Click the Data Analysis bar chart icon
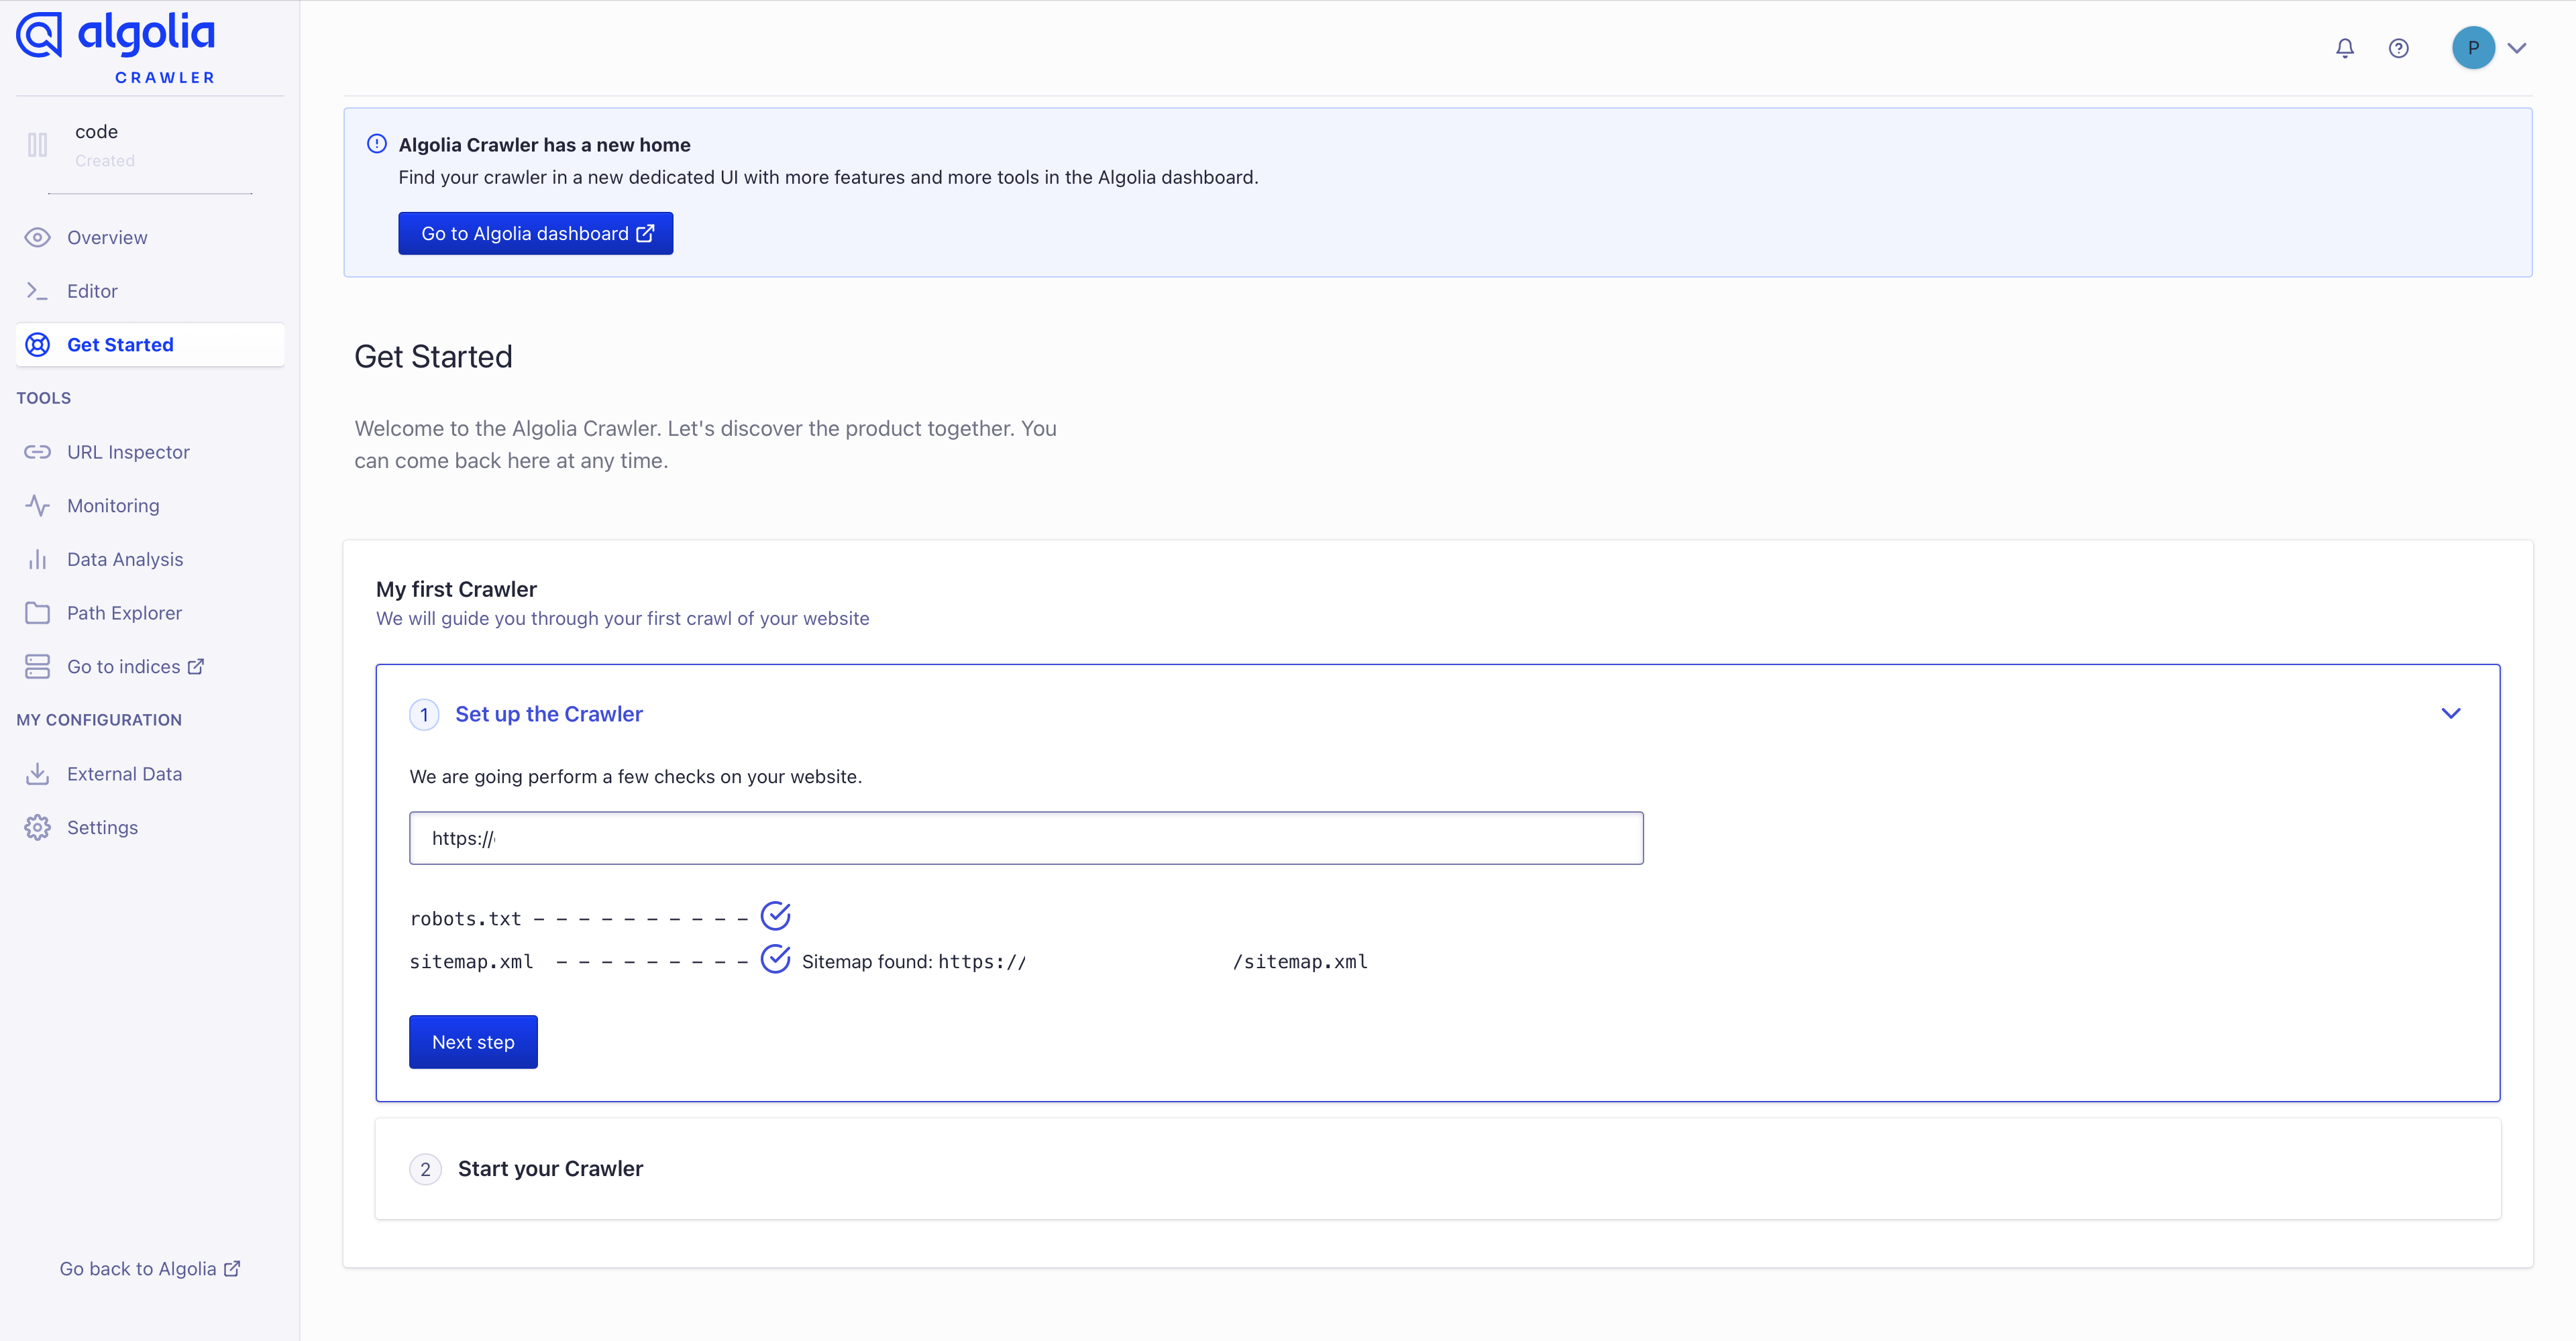The width and height of the screenshot is (2576, 1341). (x=37, y=560)
